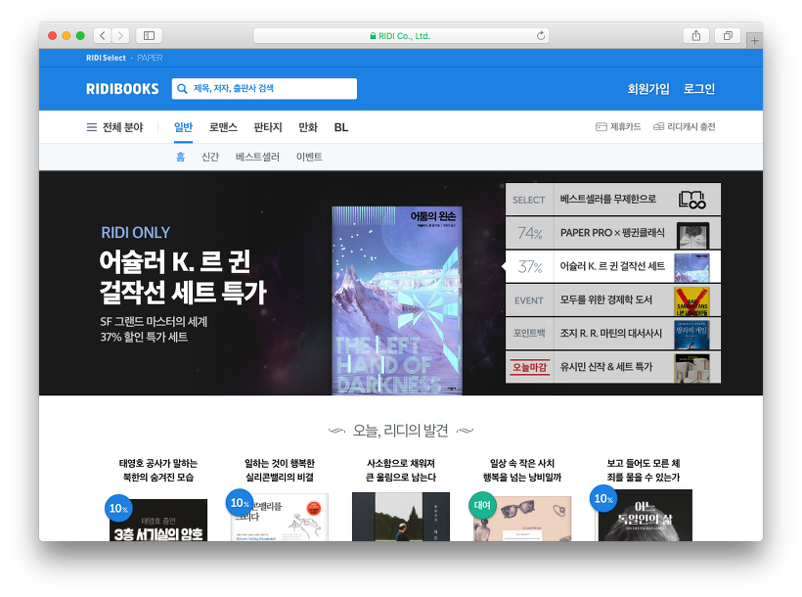Go back with Safari's back arrow

(x=103, y=35)
